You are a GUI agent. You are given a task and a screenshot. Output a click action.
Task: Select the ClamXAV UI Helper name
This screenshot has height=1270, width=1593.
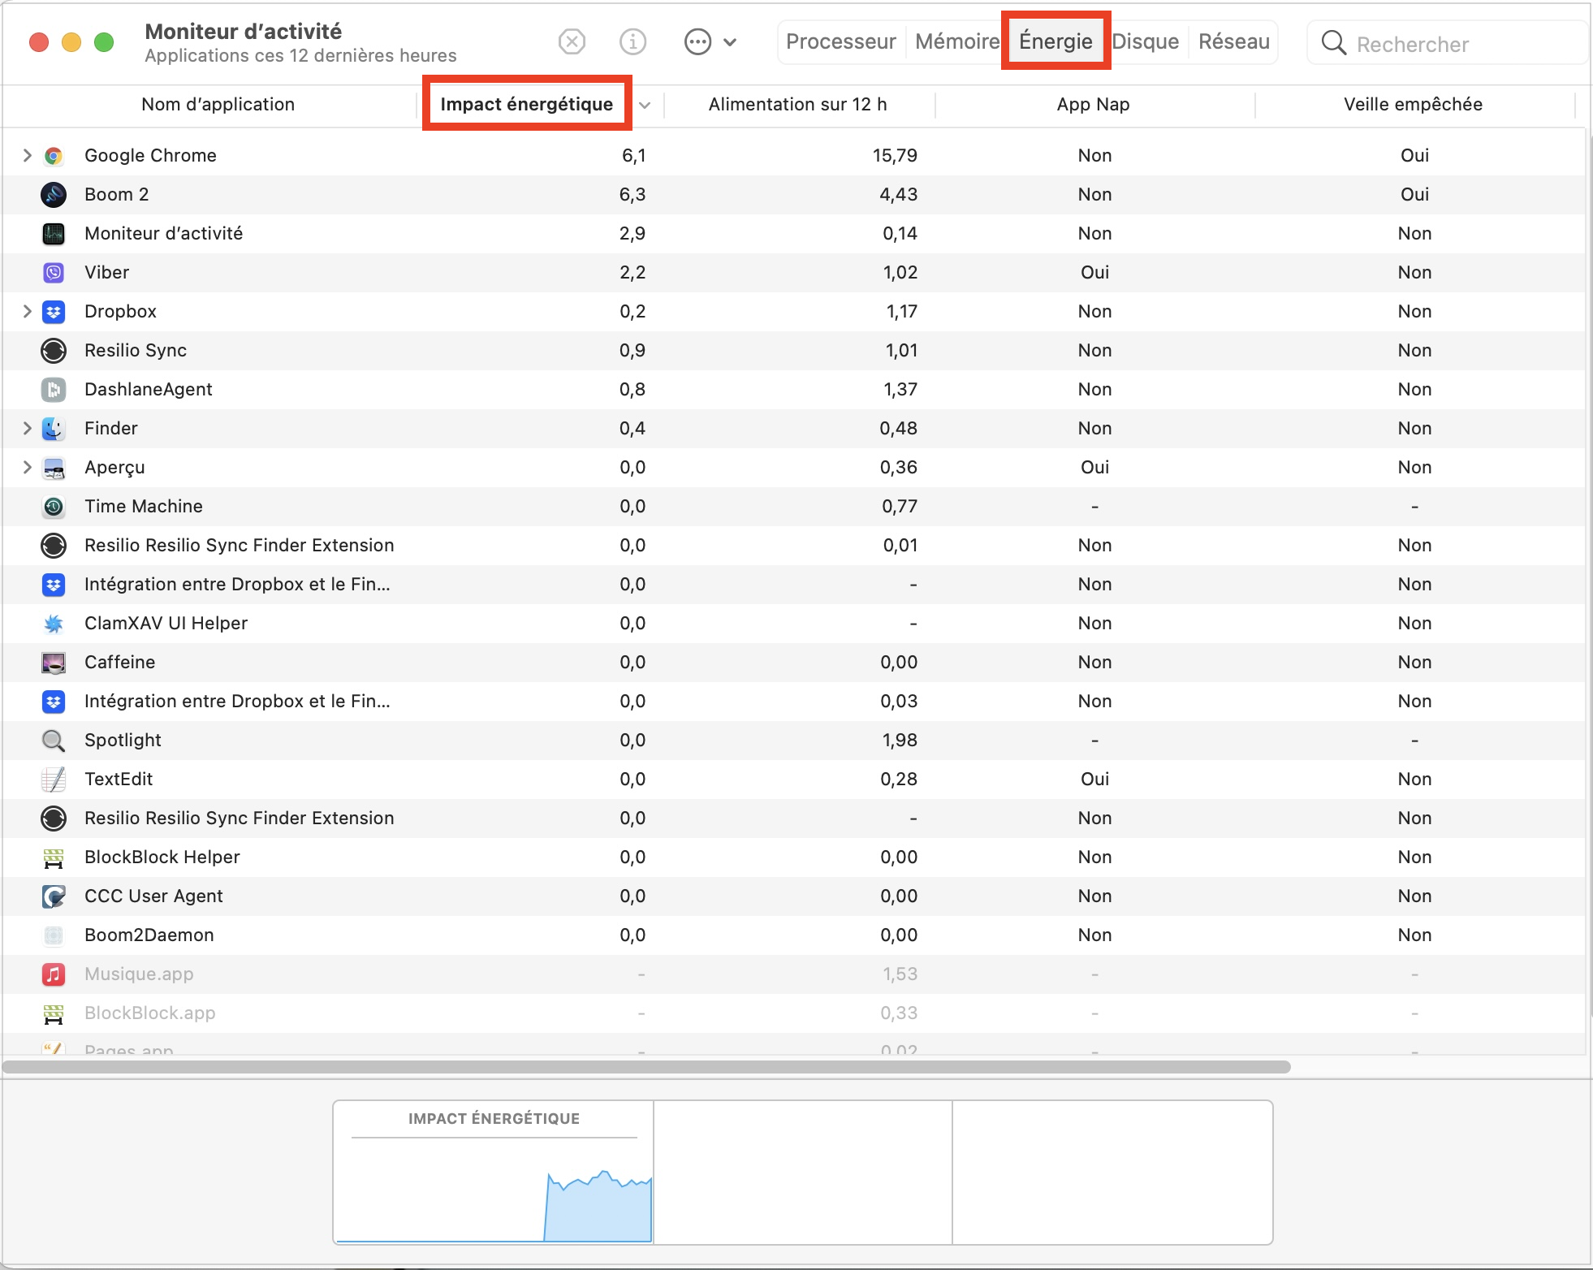pyautogui.click(x=166, y=624)
